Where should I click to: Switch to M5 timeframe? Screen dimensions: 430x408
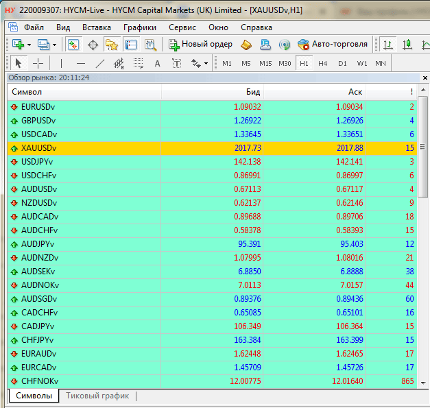point(246,63)
